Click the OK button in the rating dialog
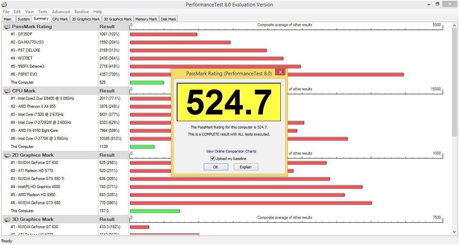Viewport: 459px width, 245px height. click(216, 167)
